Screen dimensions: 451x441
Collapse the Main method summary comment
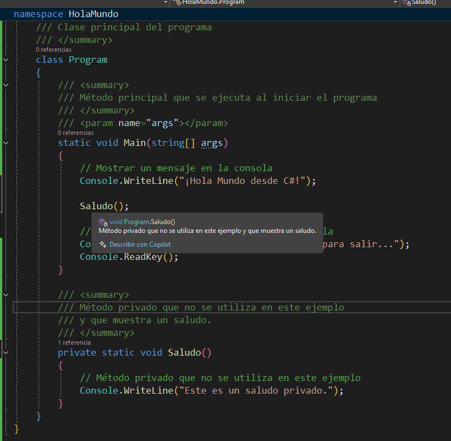6,85
